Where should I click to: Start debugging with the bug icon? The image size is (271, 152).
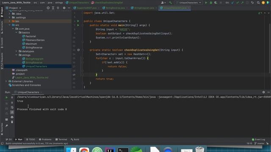(211, 3)
